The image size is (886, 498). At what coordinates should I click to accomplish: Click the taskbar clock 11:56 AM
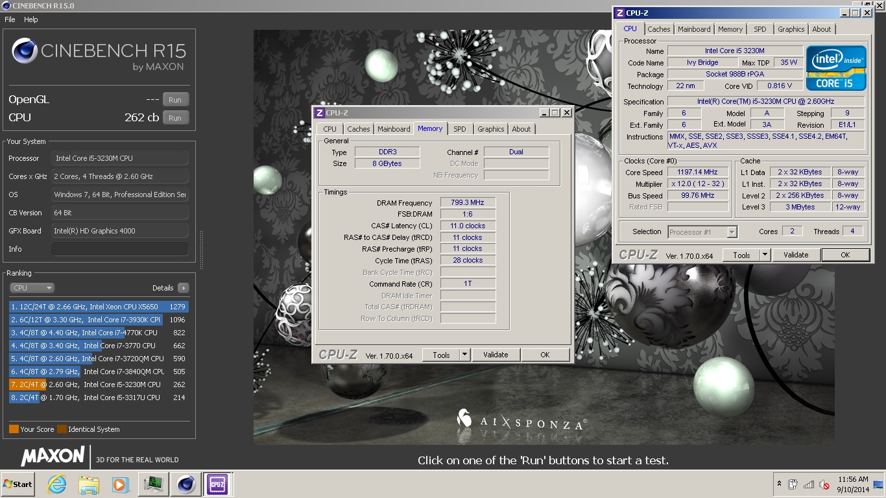pos(853,479)
